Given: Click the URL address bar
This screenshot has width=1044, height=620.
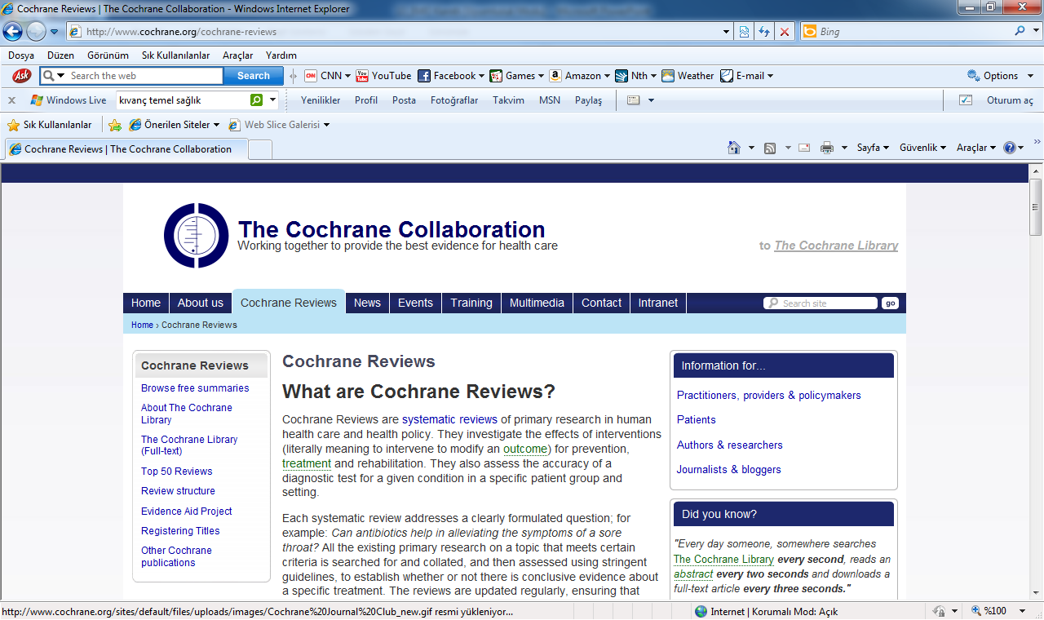Looking at the screenshot, I should point(400,32).
